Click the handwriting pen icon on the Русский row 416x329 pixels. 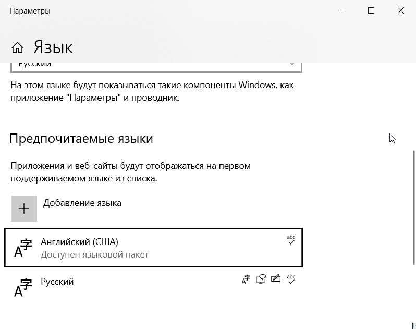coord(276,279)
